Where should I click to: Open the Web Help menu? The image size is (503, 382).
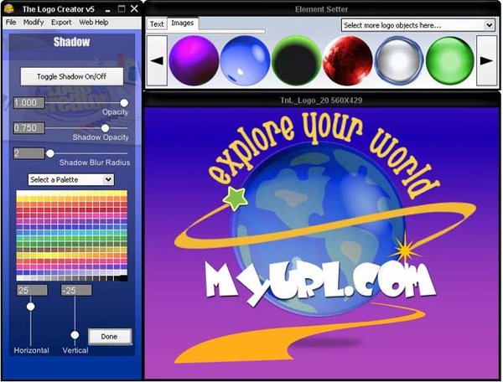(94, 22)
